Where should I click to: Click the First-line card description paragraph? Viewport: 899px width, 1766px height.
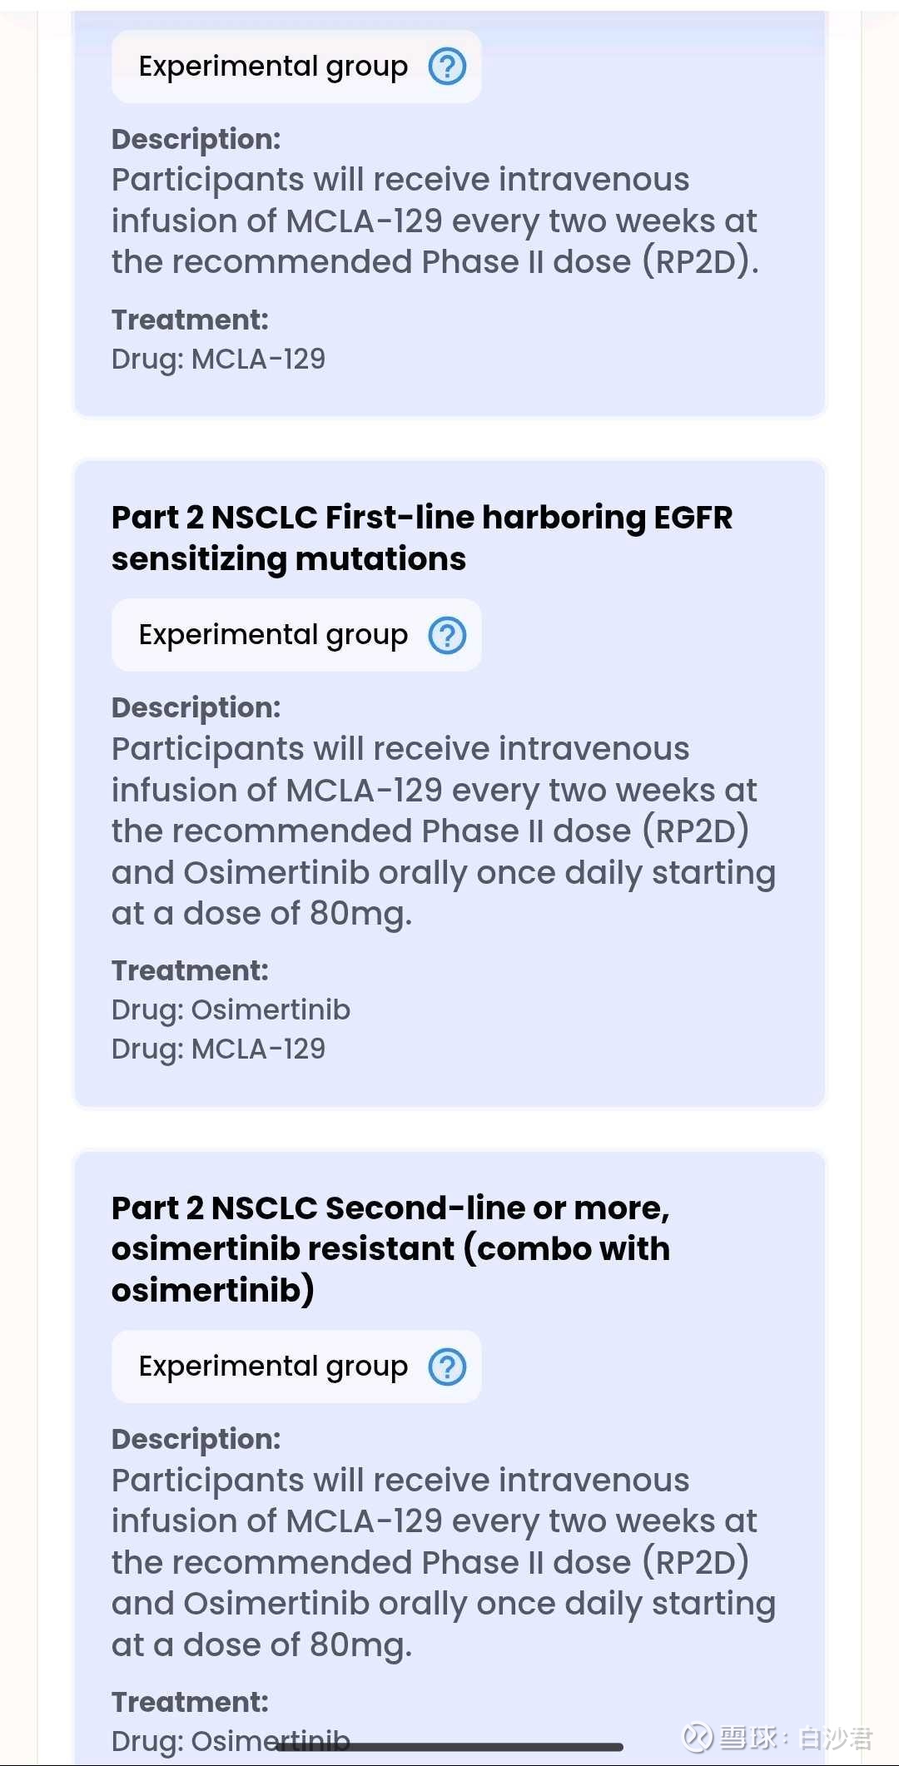pyautogui.click(x=443, y=831)
